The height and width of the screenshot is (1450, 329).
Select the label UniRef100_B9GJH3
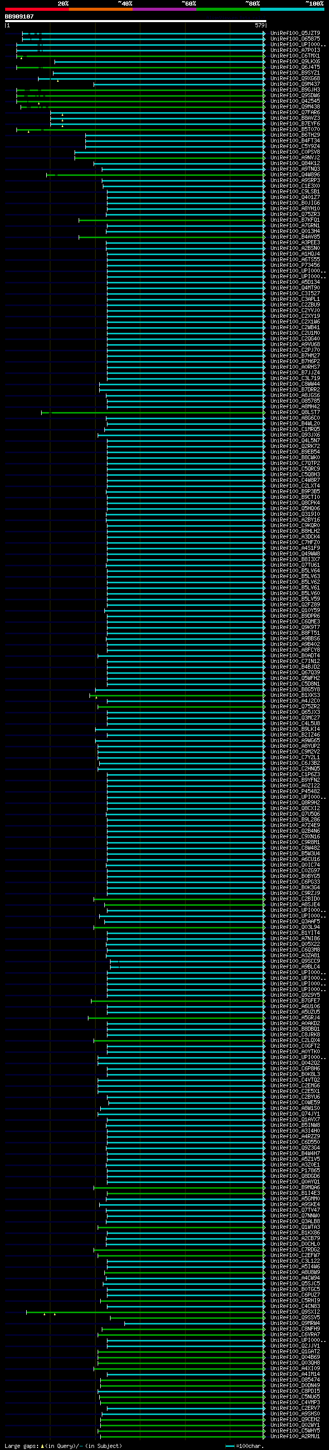tap(295, 89)
